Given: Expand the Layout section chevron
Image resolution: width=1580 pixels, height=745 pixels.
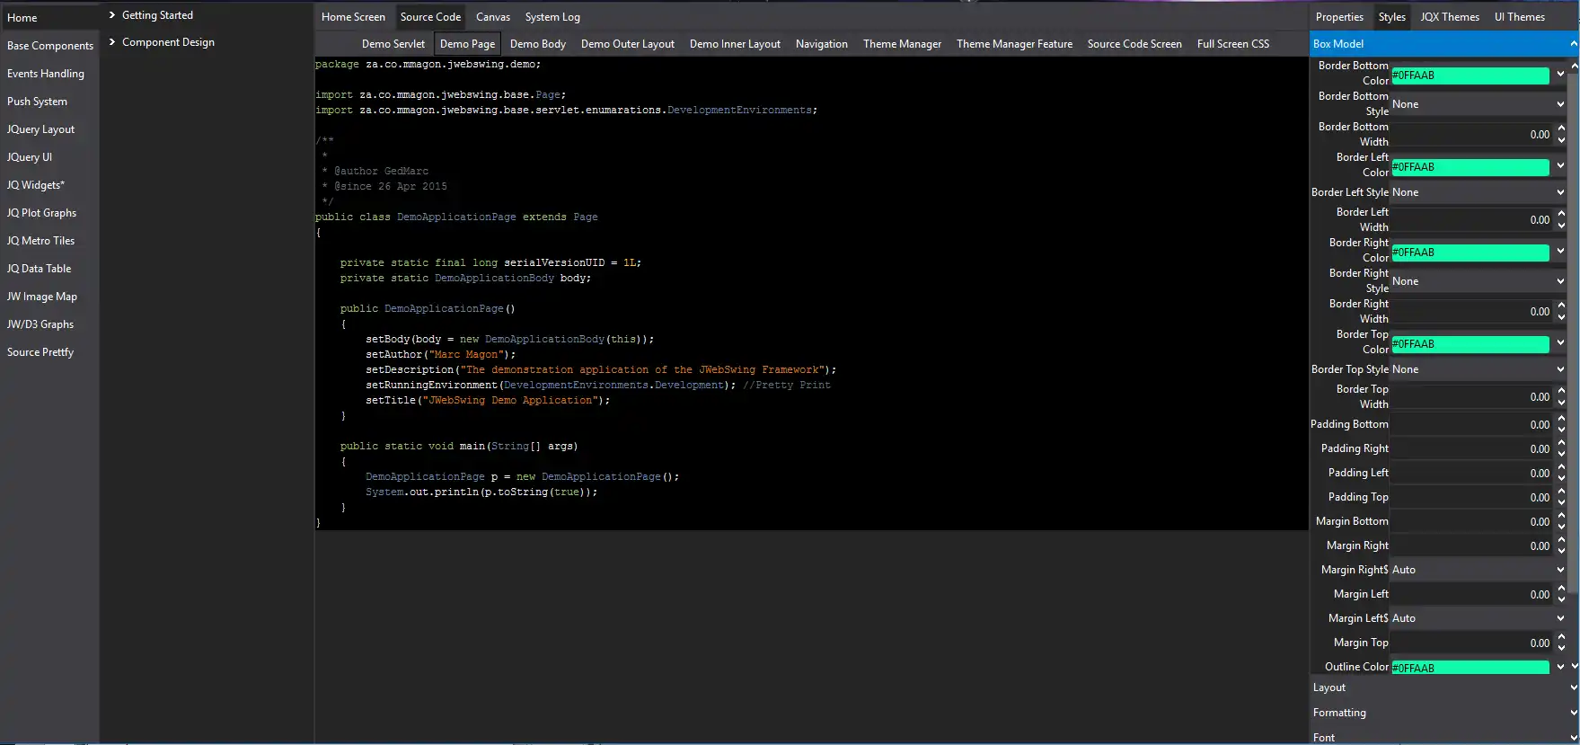Looking at the screenshot, I should coord(1573,687).
